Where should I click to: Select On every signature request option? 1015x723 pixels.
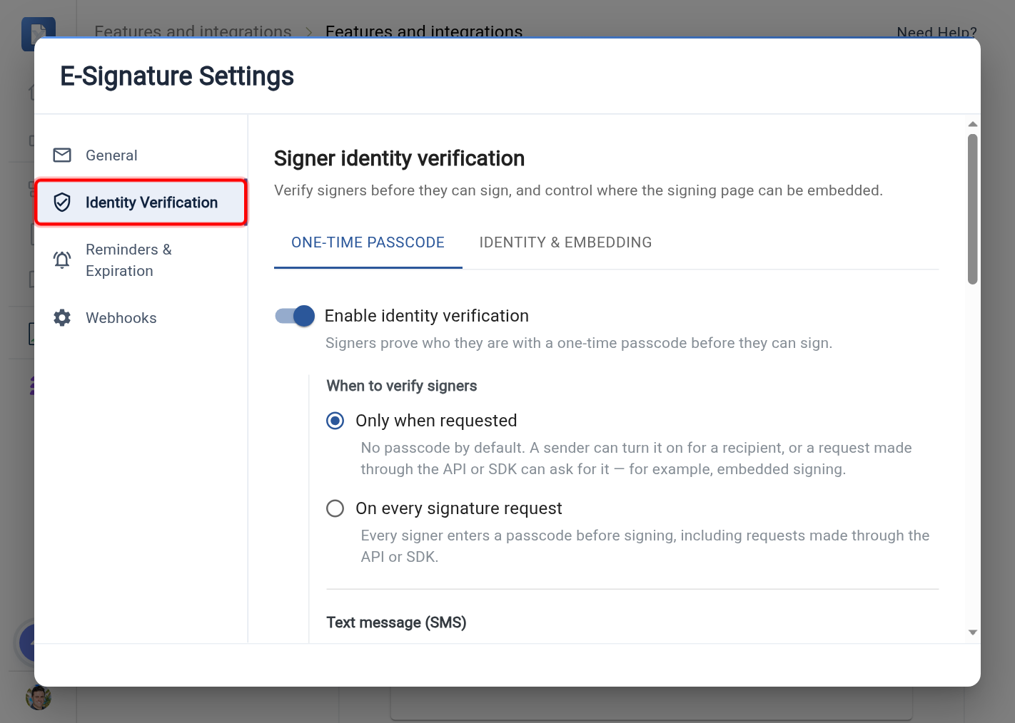coord(335,508)
